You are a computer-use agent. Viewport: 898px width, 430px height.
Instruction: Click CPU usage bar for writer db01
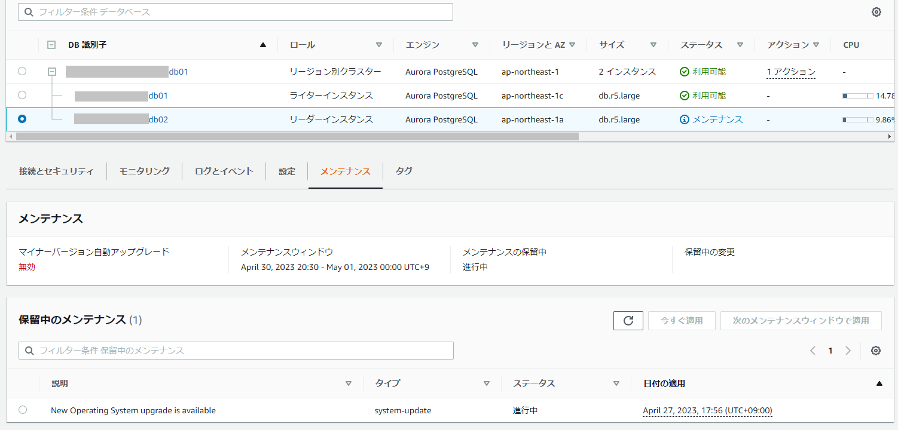858,96
